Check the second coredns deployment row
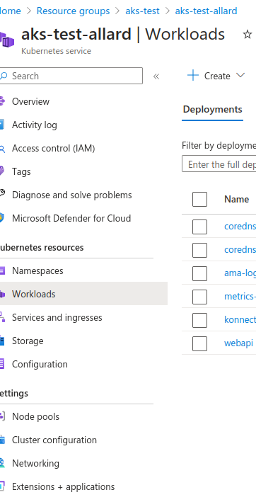The width and height of the screenshot is (256, 502). (199, 250)
